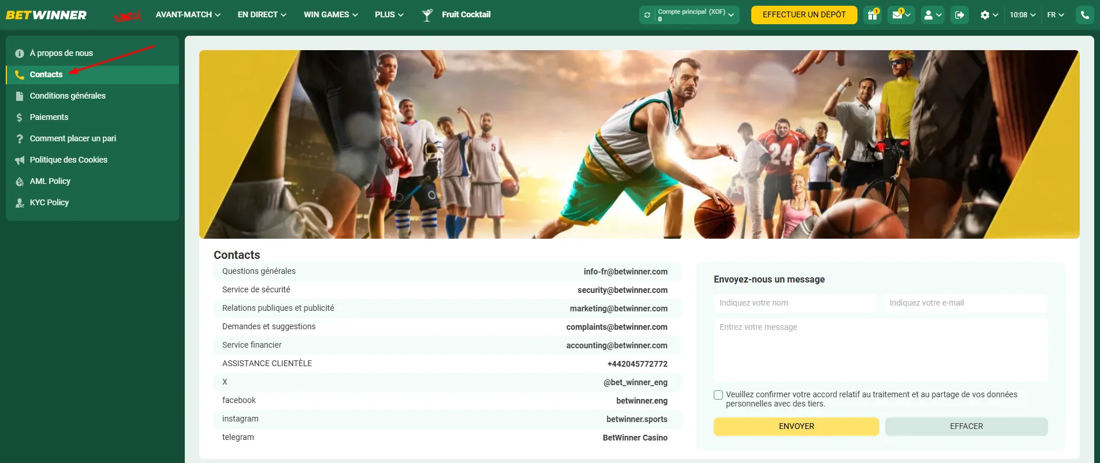
Task: Click the Entrez votre message textarea
Action: coord(881,351)
